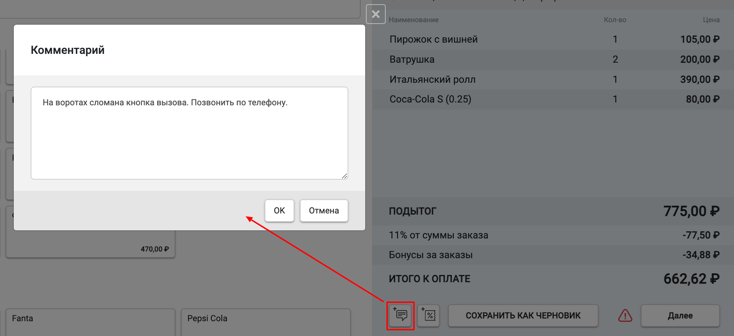The height and width of the screenshot is (336, 734).
Task: Click the Комментарий dialog title
Action: [x=68, y=50]
